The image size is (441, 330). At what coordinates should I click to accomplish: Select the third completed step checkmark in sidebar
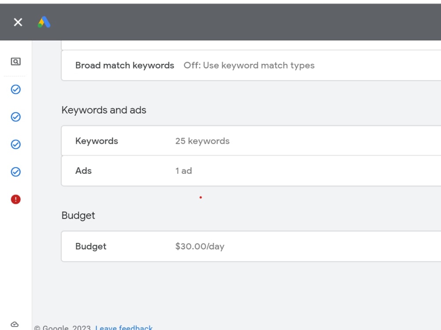16,144
